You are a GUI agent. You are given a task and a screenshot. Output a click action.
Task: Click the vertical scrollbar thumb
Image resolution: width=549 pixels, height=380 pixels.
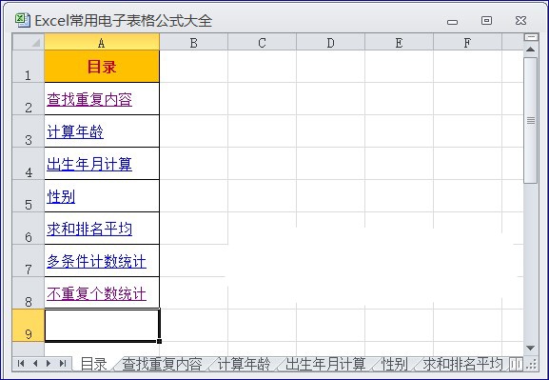pyautogui.click(x=530, y=120)
